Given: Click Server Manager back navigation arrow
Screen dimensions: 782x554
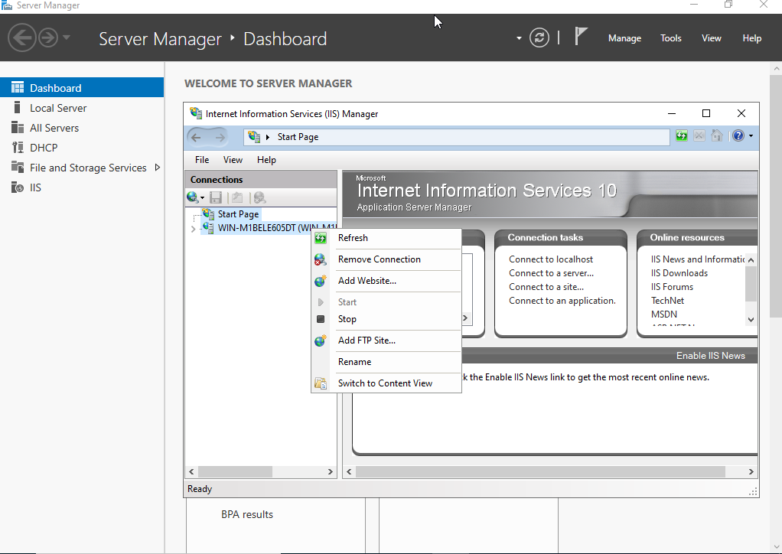Looking at the screenshot, I should [22, 38].
